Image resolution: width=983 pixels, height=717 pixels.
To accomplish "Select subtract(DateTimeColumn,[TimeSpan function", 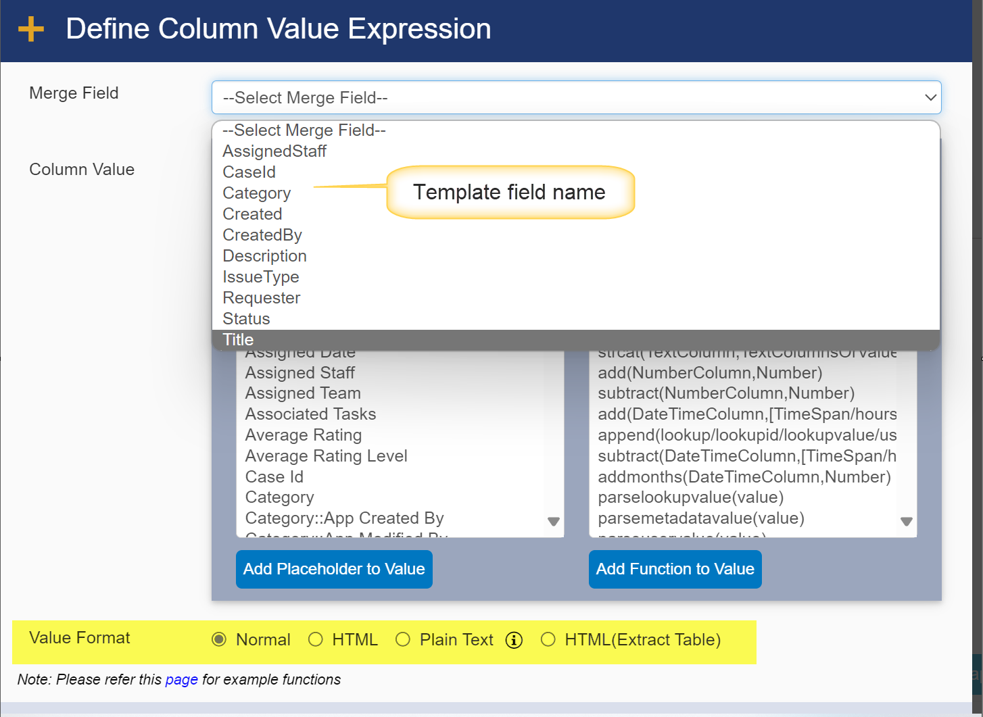I will 744,456.
